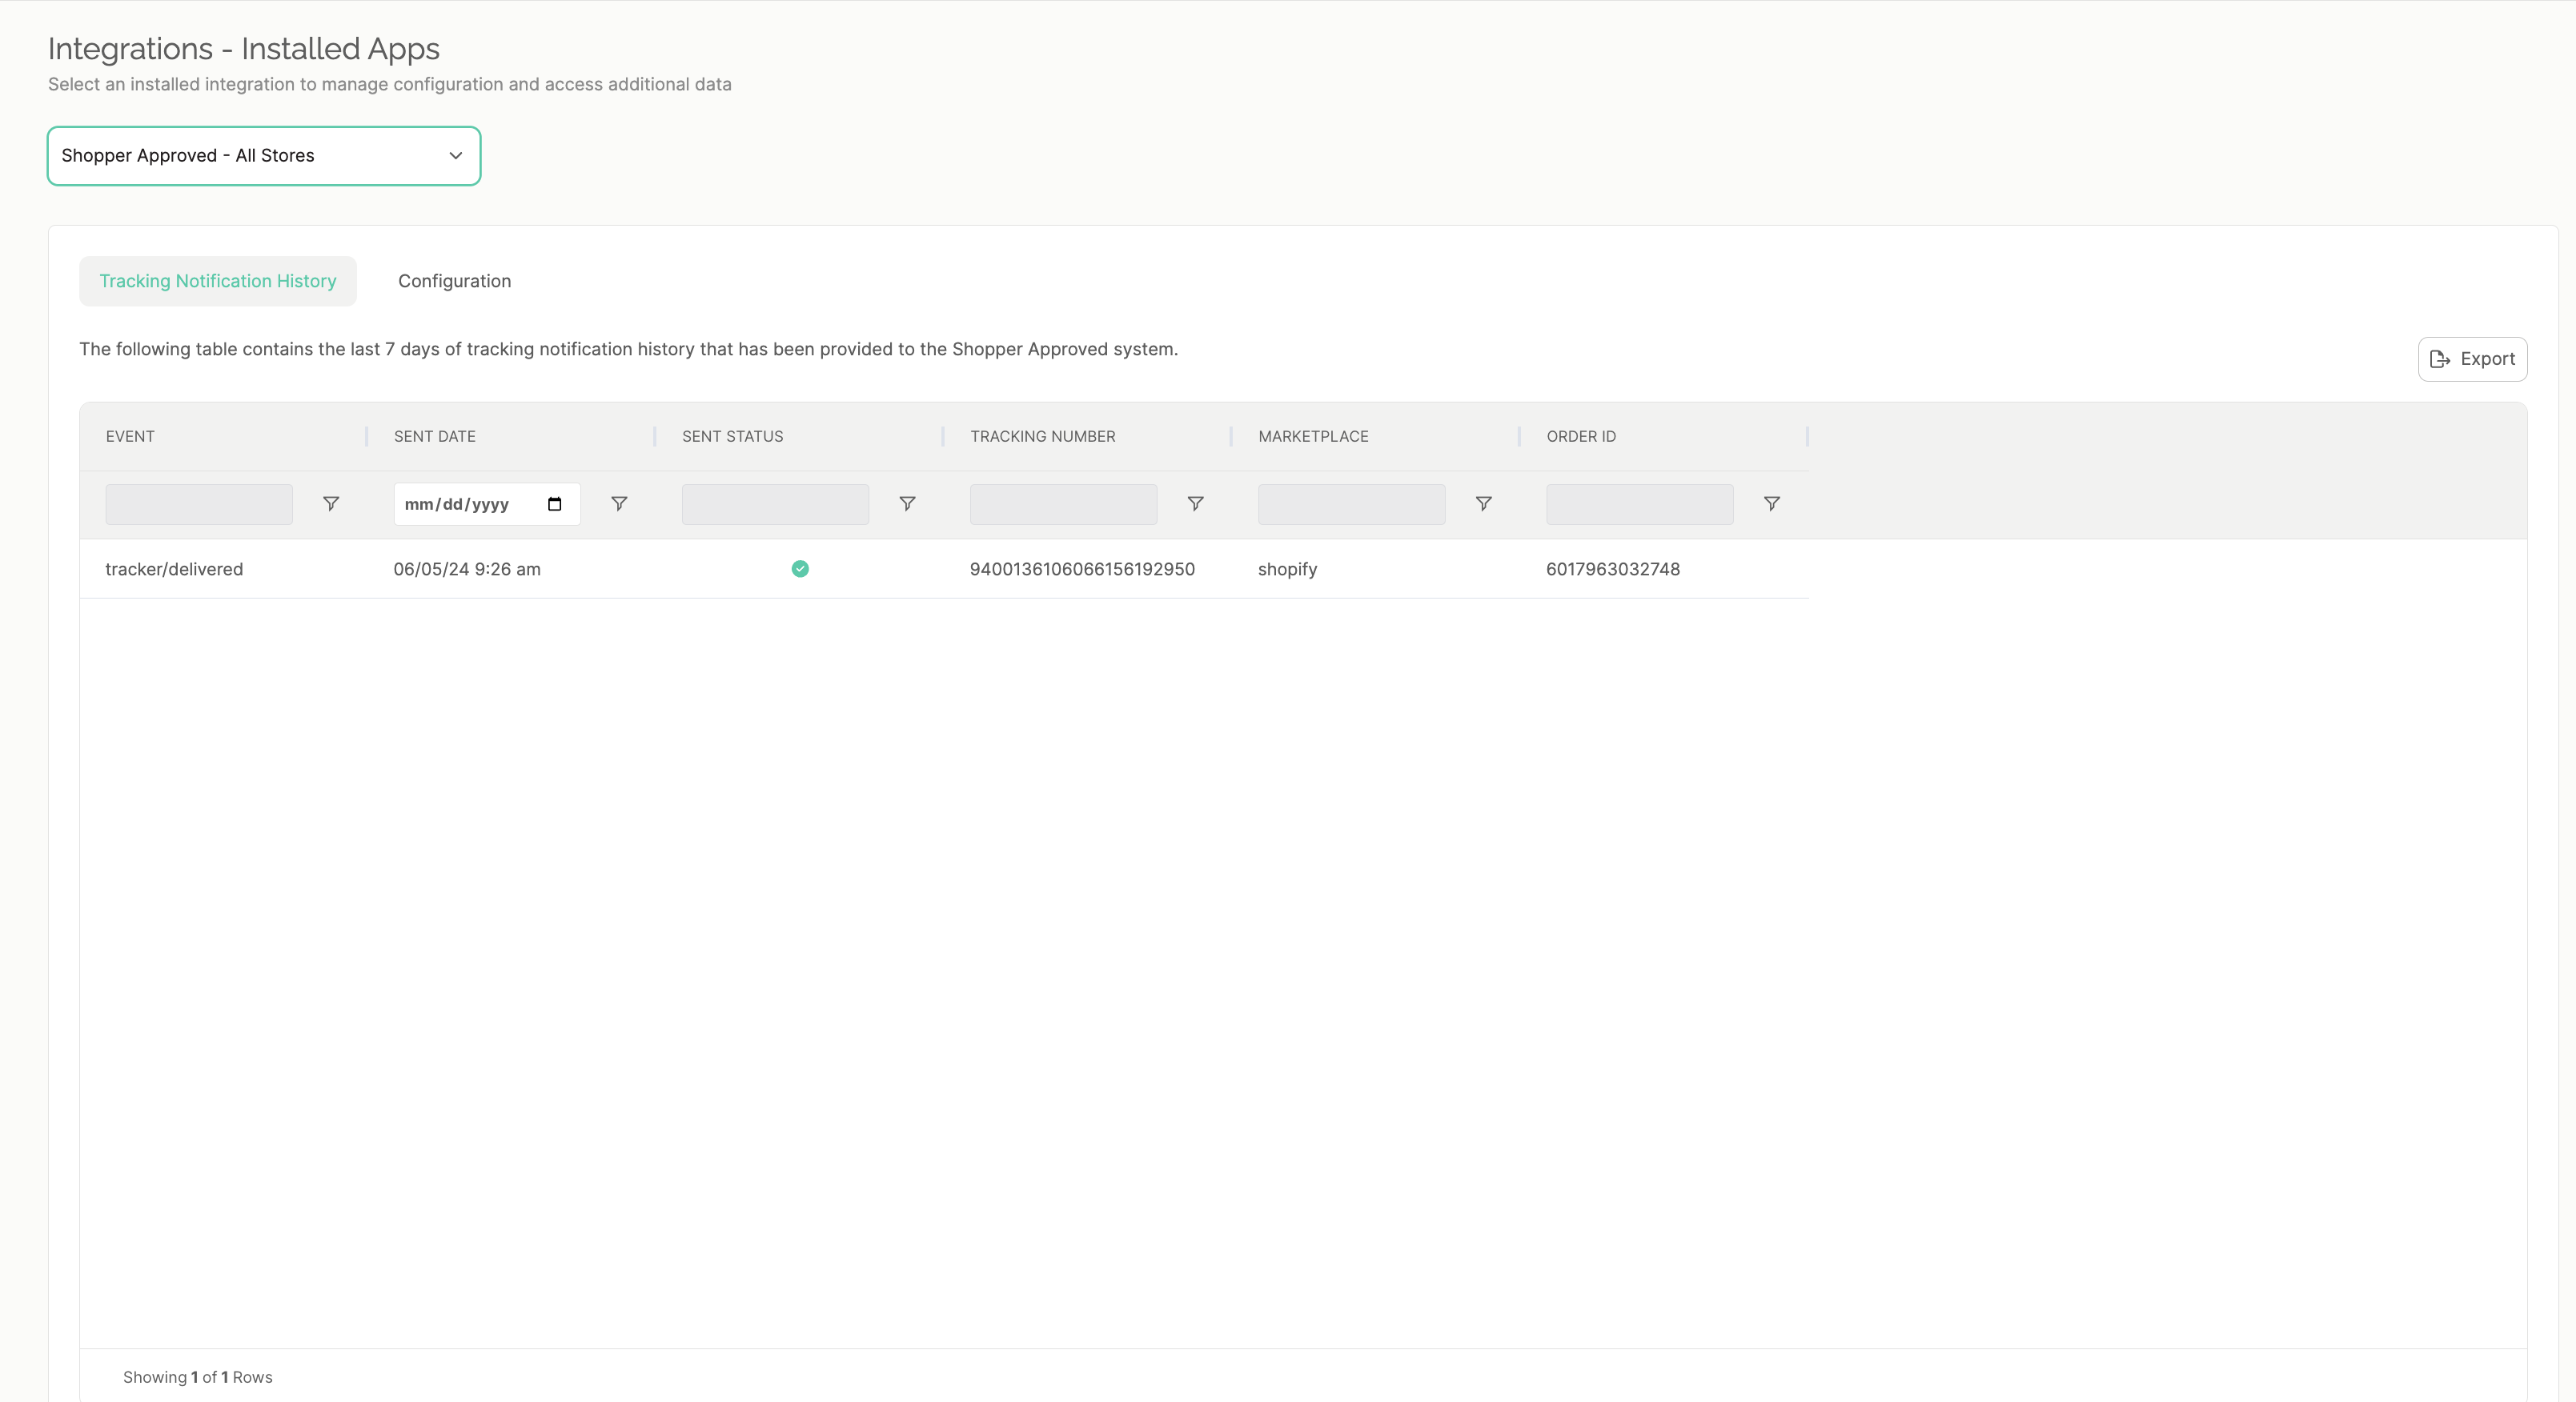Focus the Event filter input field
This screenshot has width=2576, height=1402.
coord(199,504)
